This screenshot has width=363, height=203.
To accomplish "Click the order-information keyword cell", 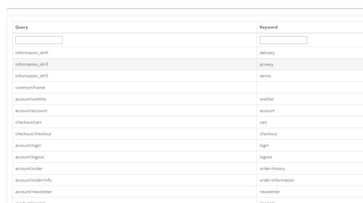I will click(x=310, y=180).
